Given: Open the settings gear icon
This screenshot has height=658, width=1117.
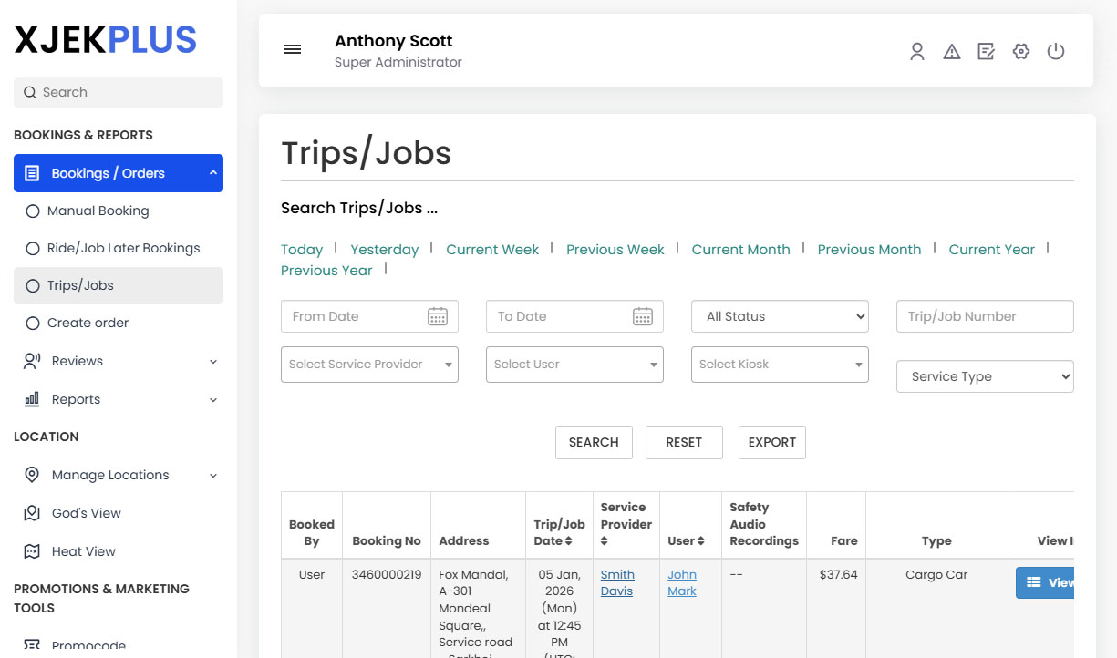Looking at the screenshot, I should [x=1020, y=52].
